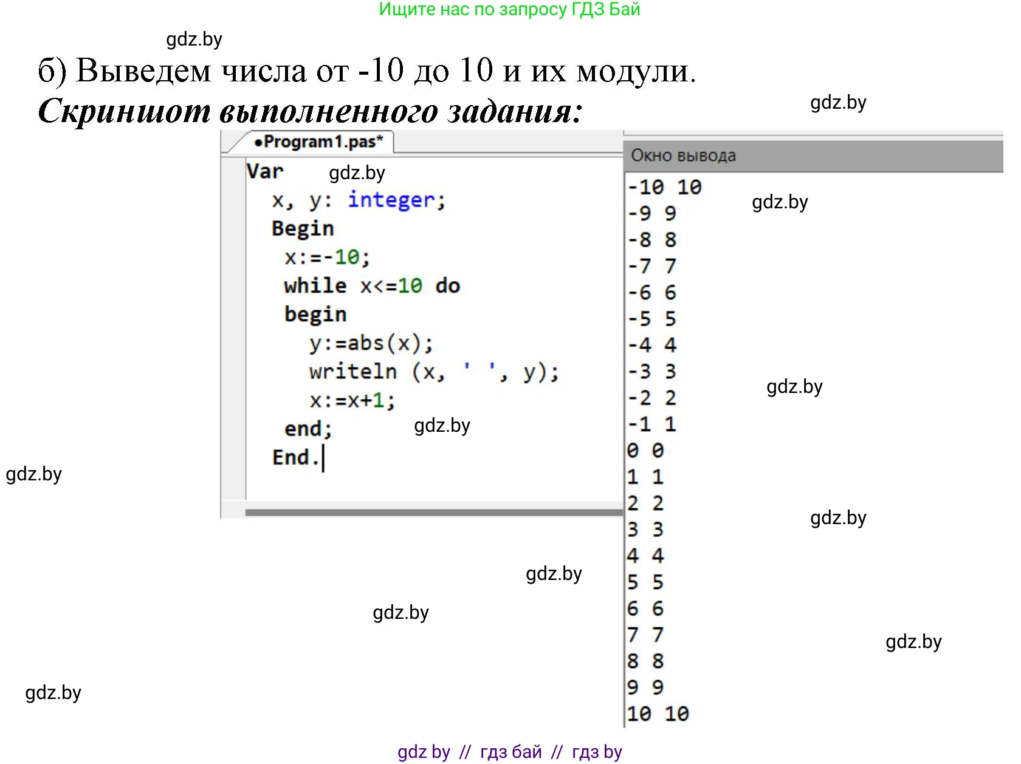
Task: Place cursor on the integer declaration line
Action: point(359,200)
